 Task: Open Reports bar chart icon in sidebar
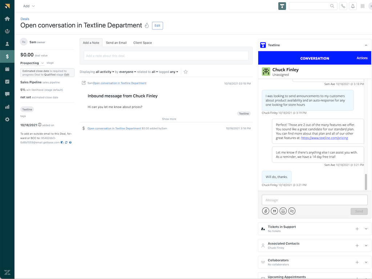click(7, 107)
